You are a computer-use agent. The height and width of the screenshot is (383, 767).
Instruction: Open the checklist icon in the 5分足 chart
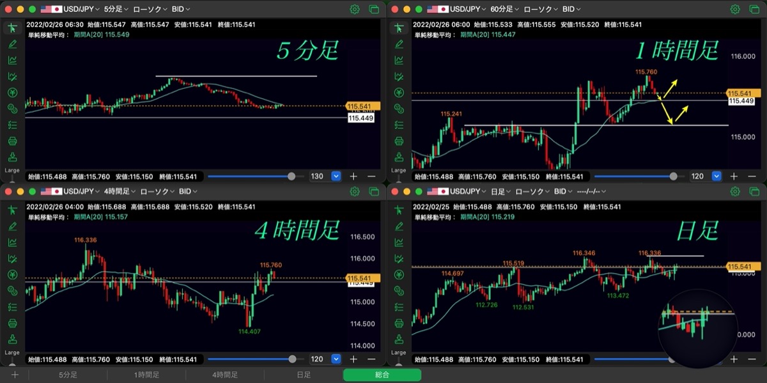(x=13, y=125)
